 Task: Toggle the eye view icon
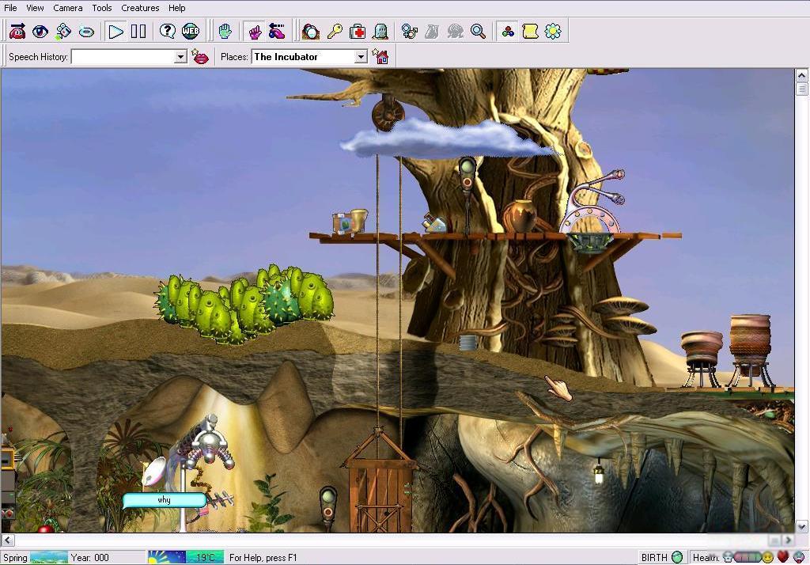(40, 32)
